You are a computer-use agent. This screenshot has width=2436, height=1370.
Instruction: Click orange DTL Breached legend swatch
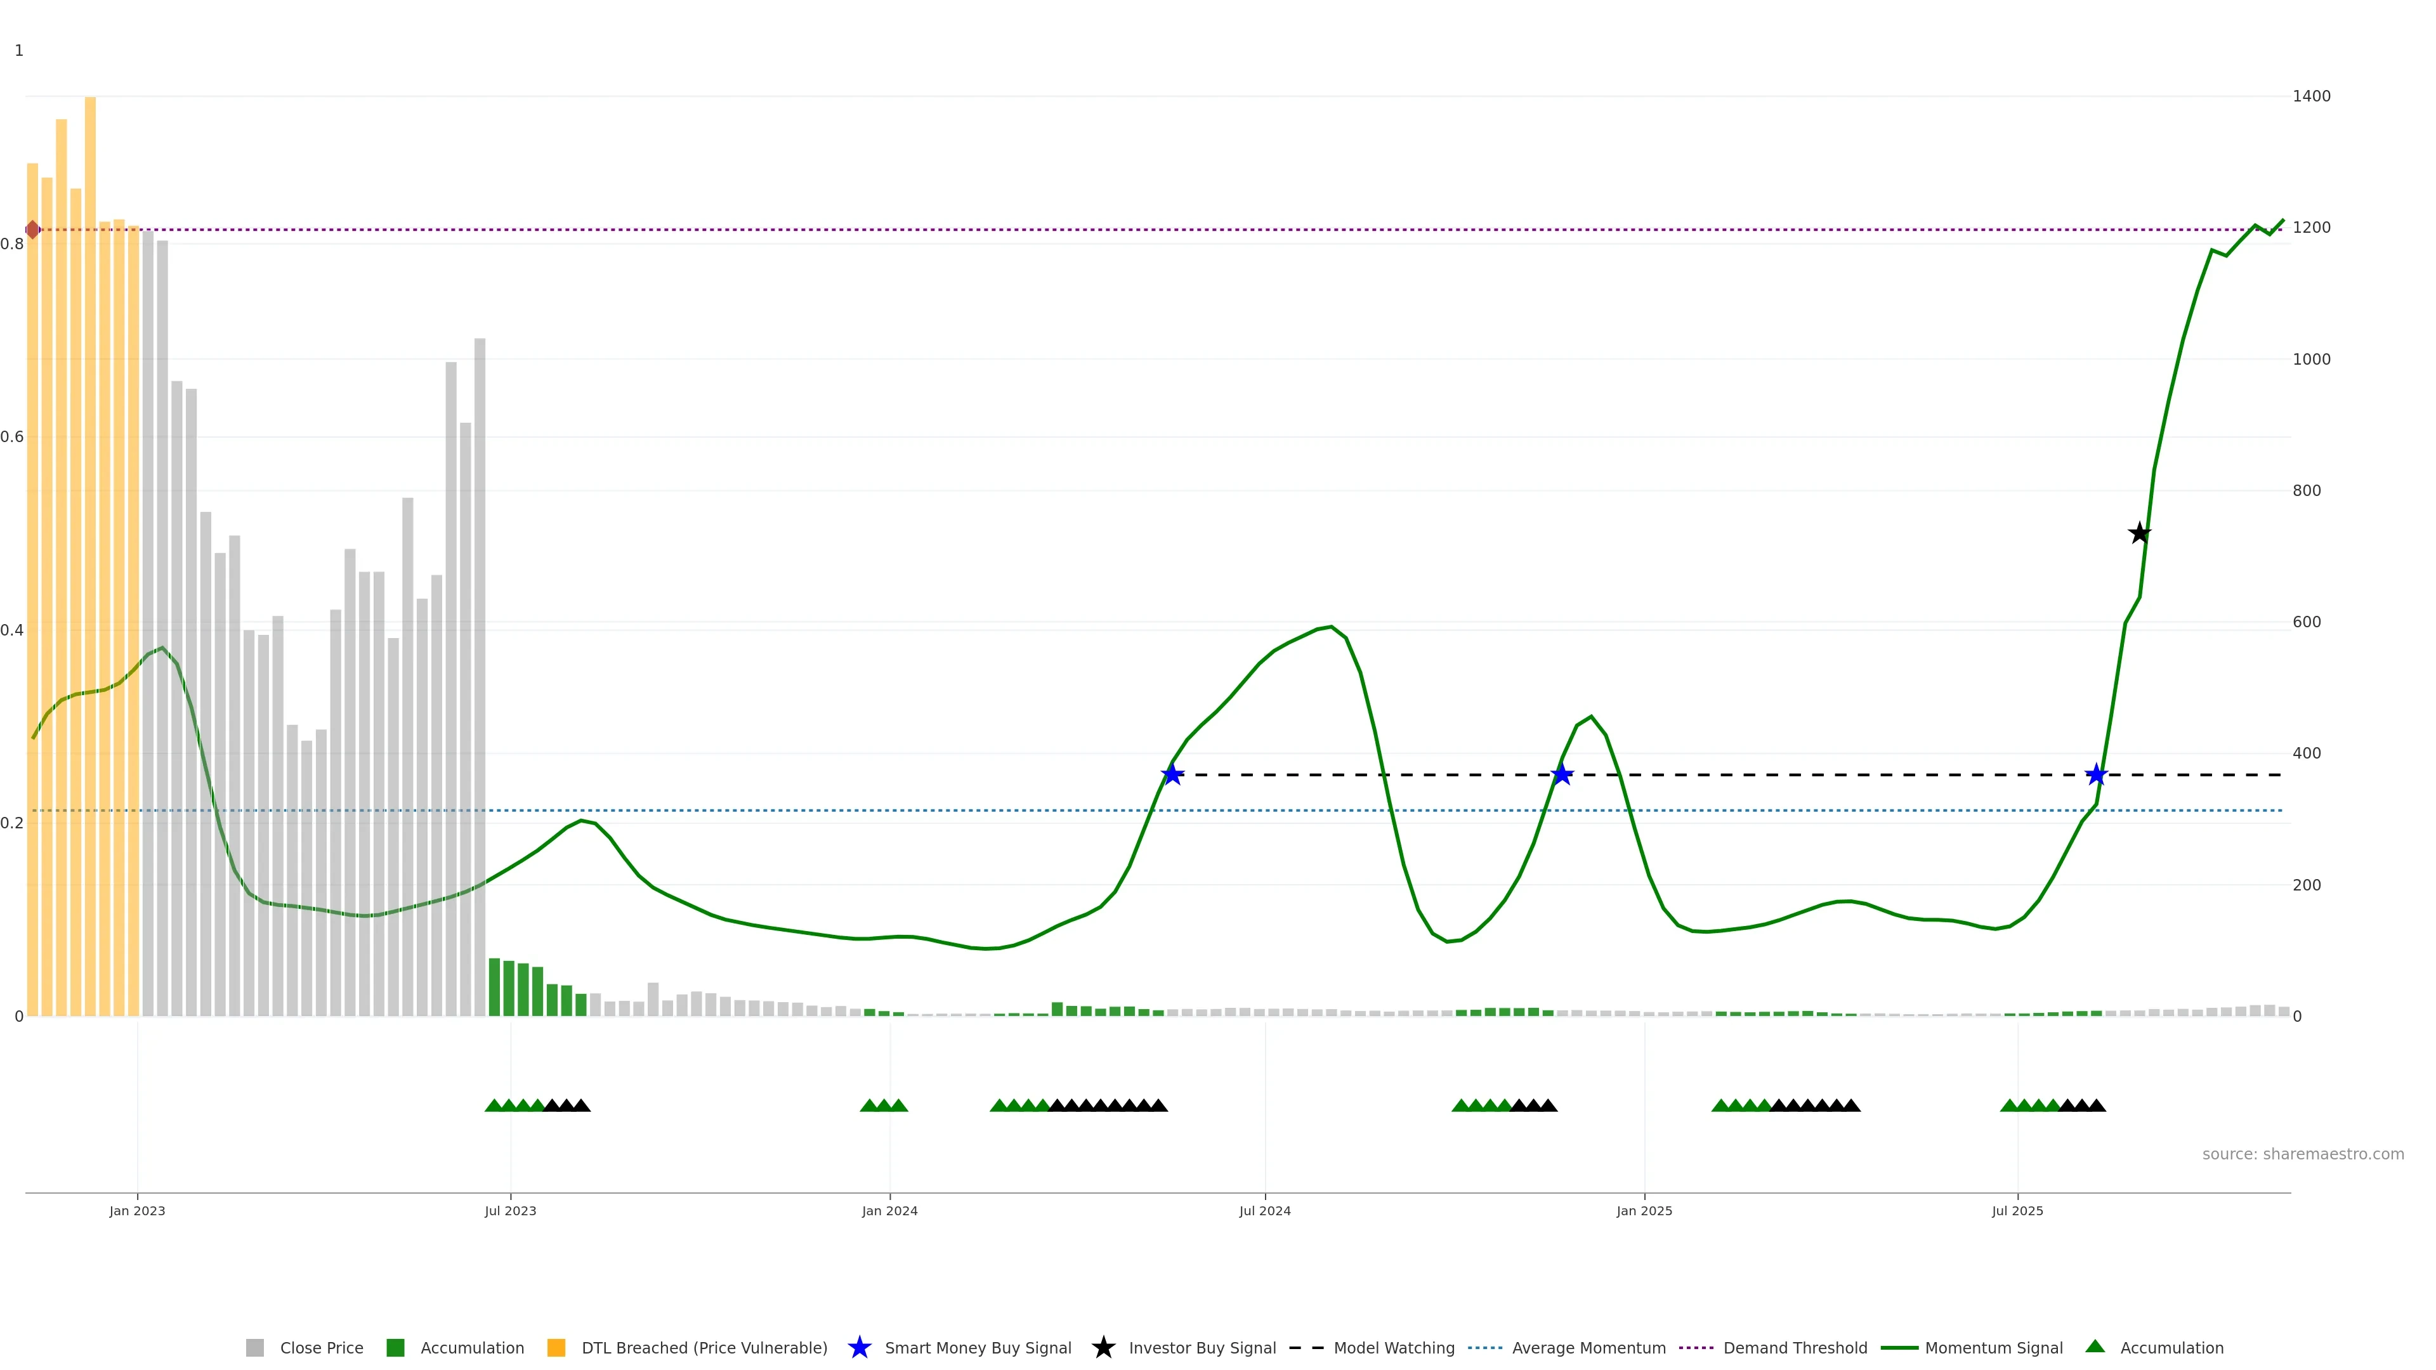(556, 1347)
